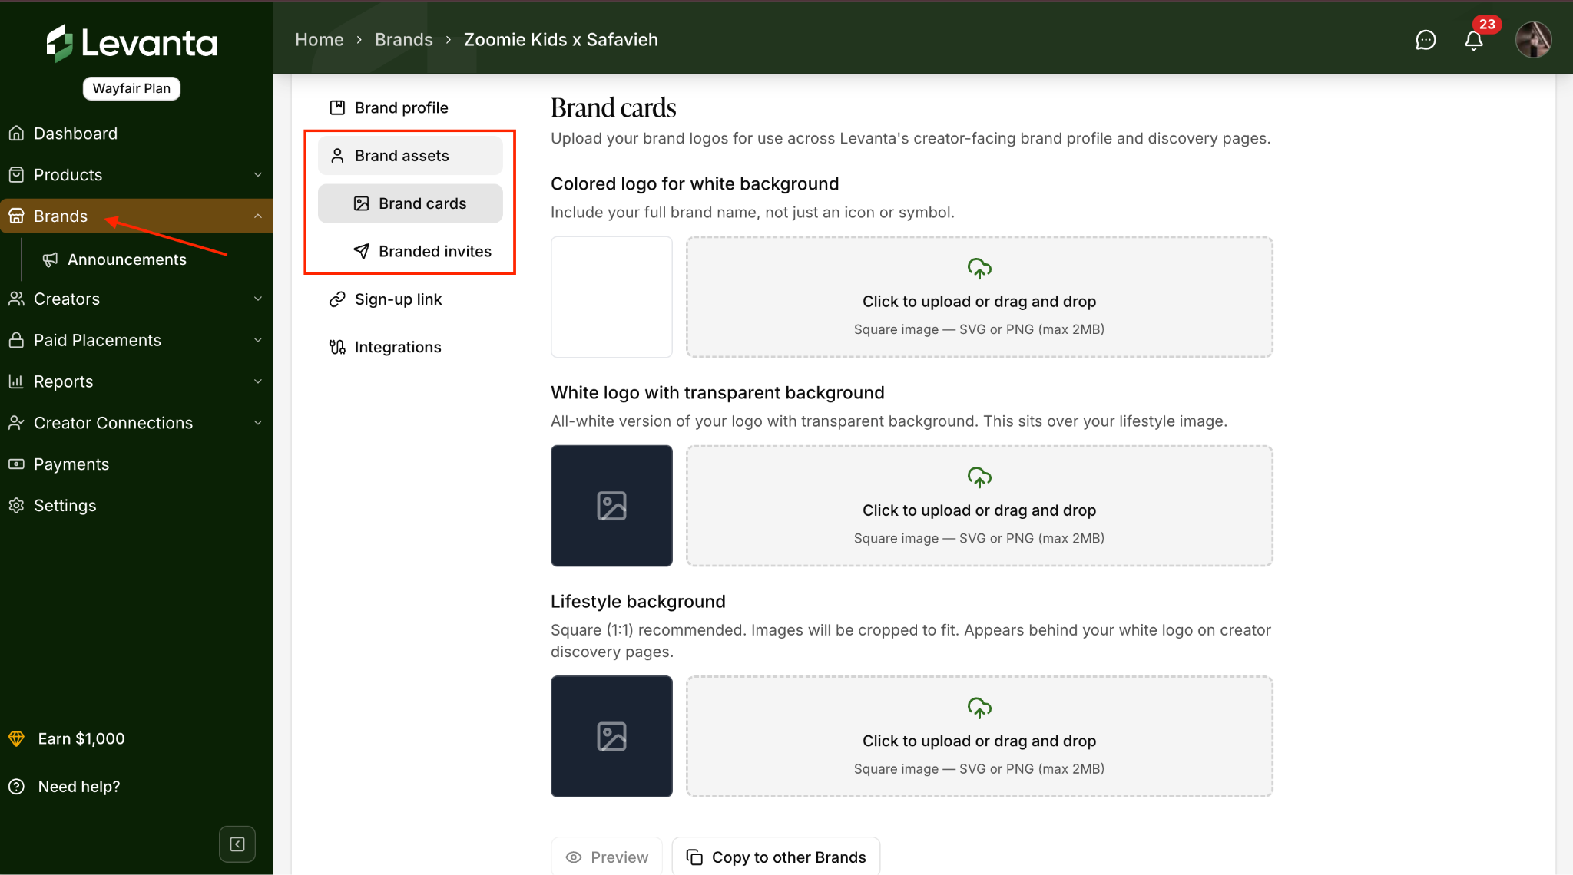Expand the Paid Placements chevron

point(258,341)
